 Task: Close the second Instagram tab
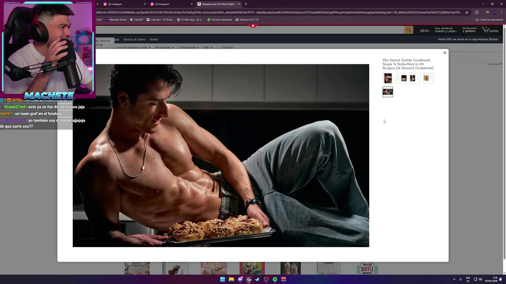pos(192,4)
